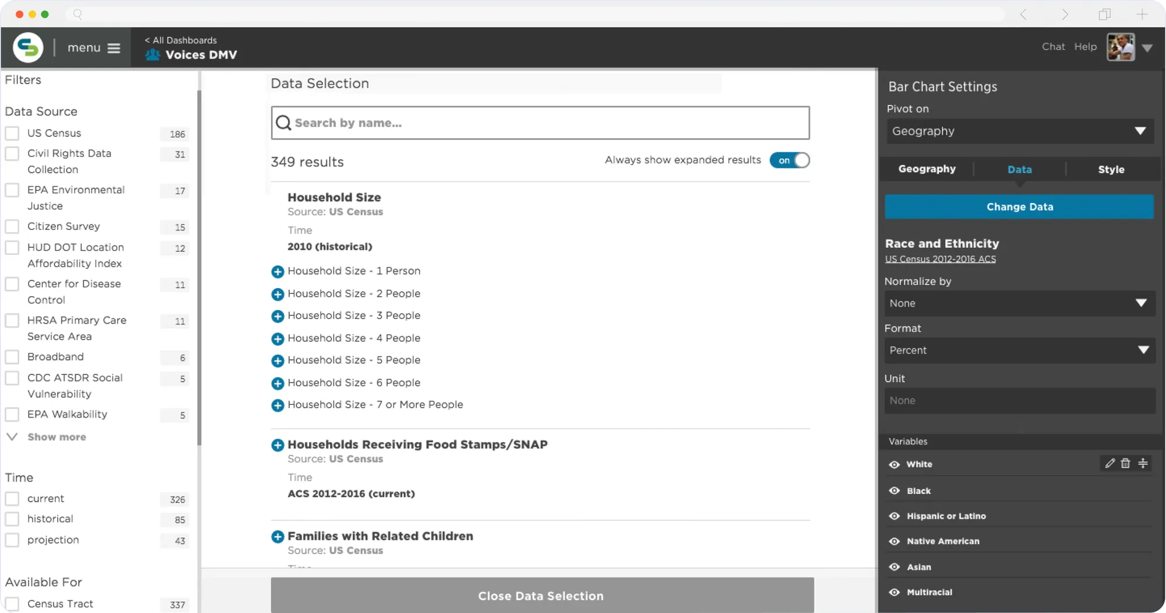
Task: Open the profile dropdown arrow
Action: coord(1147,48)
